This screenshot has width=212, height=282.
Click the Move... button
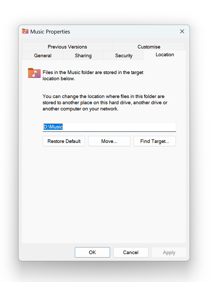pyautogui.click(x=109, y=141)
